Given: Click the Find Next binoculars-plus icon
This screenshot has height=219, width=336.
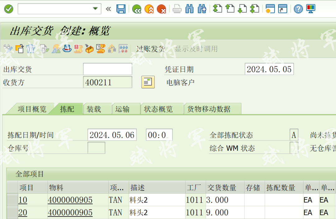Looking at the screenshot, I should coord(202,9).
